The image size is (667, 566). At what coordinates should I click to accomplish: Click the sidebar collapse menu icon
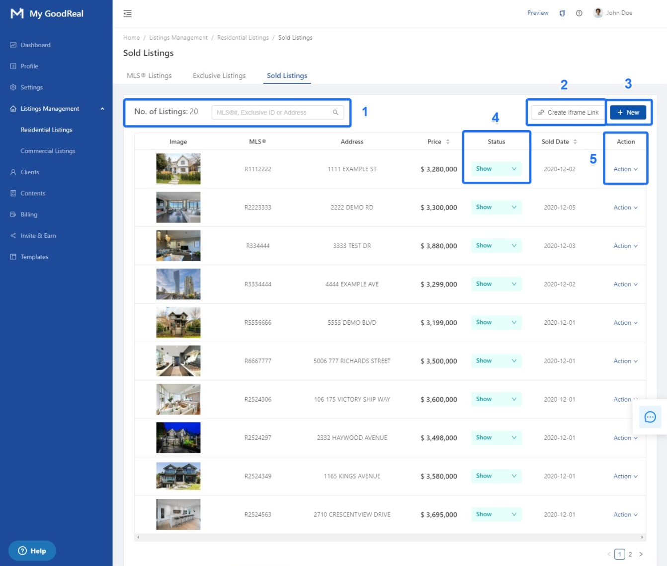(x=128, y=13)
